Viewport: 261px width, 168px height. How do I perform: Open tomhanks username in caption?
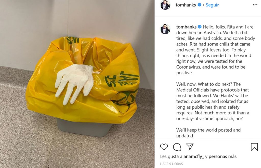click(x=186, y=27)
